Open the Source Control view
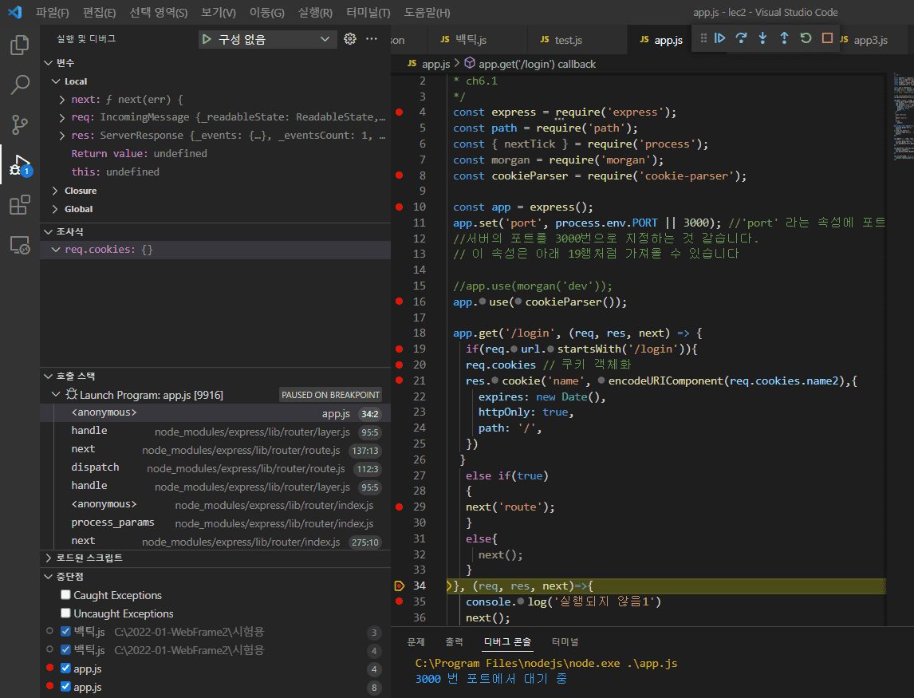914x698 pixels. [19, 124]
